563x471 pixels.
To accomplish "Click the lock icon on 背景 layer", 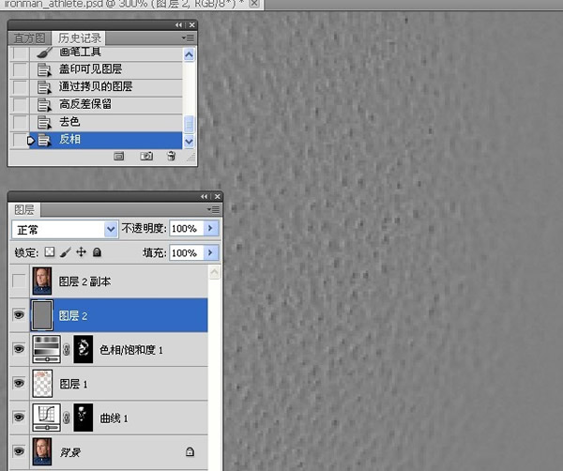I will [190, 451].
